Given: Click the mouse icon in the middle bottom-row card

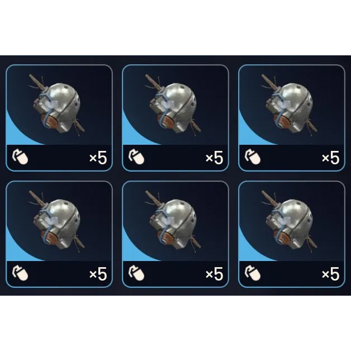Looking at the screenshot, I should click(136, 273).
